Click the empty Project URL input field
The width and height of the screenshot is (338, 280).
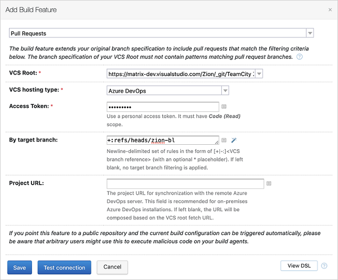tap(185, 183)
